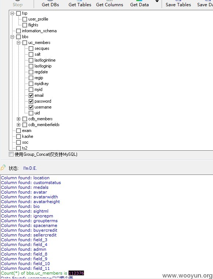213x279 pixels.
Task: Click the Stop toolbar button
Action: pos(18,4)
